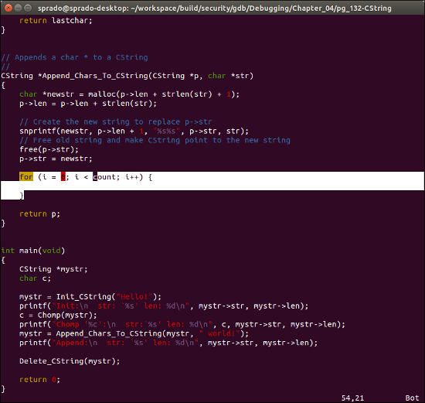Viewport: 425px width, 403px height.
Task: Click the 'char *newstr = malloc' line
Action: tap(129, 94)
